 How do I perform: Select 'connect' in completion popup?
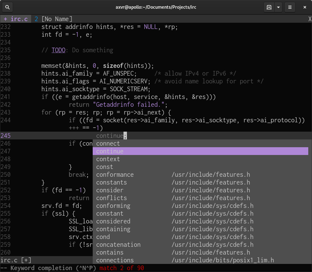pos(200,143)
